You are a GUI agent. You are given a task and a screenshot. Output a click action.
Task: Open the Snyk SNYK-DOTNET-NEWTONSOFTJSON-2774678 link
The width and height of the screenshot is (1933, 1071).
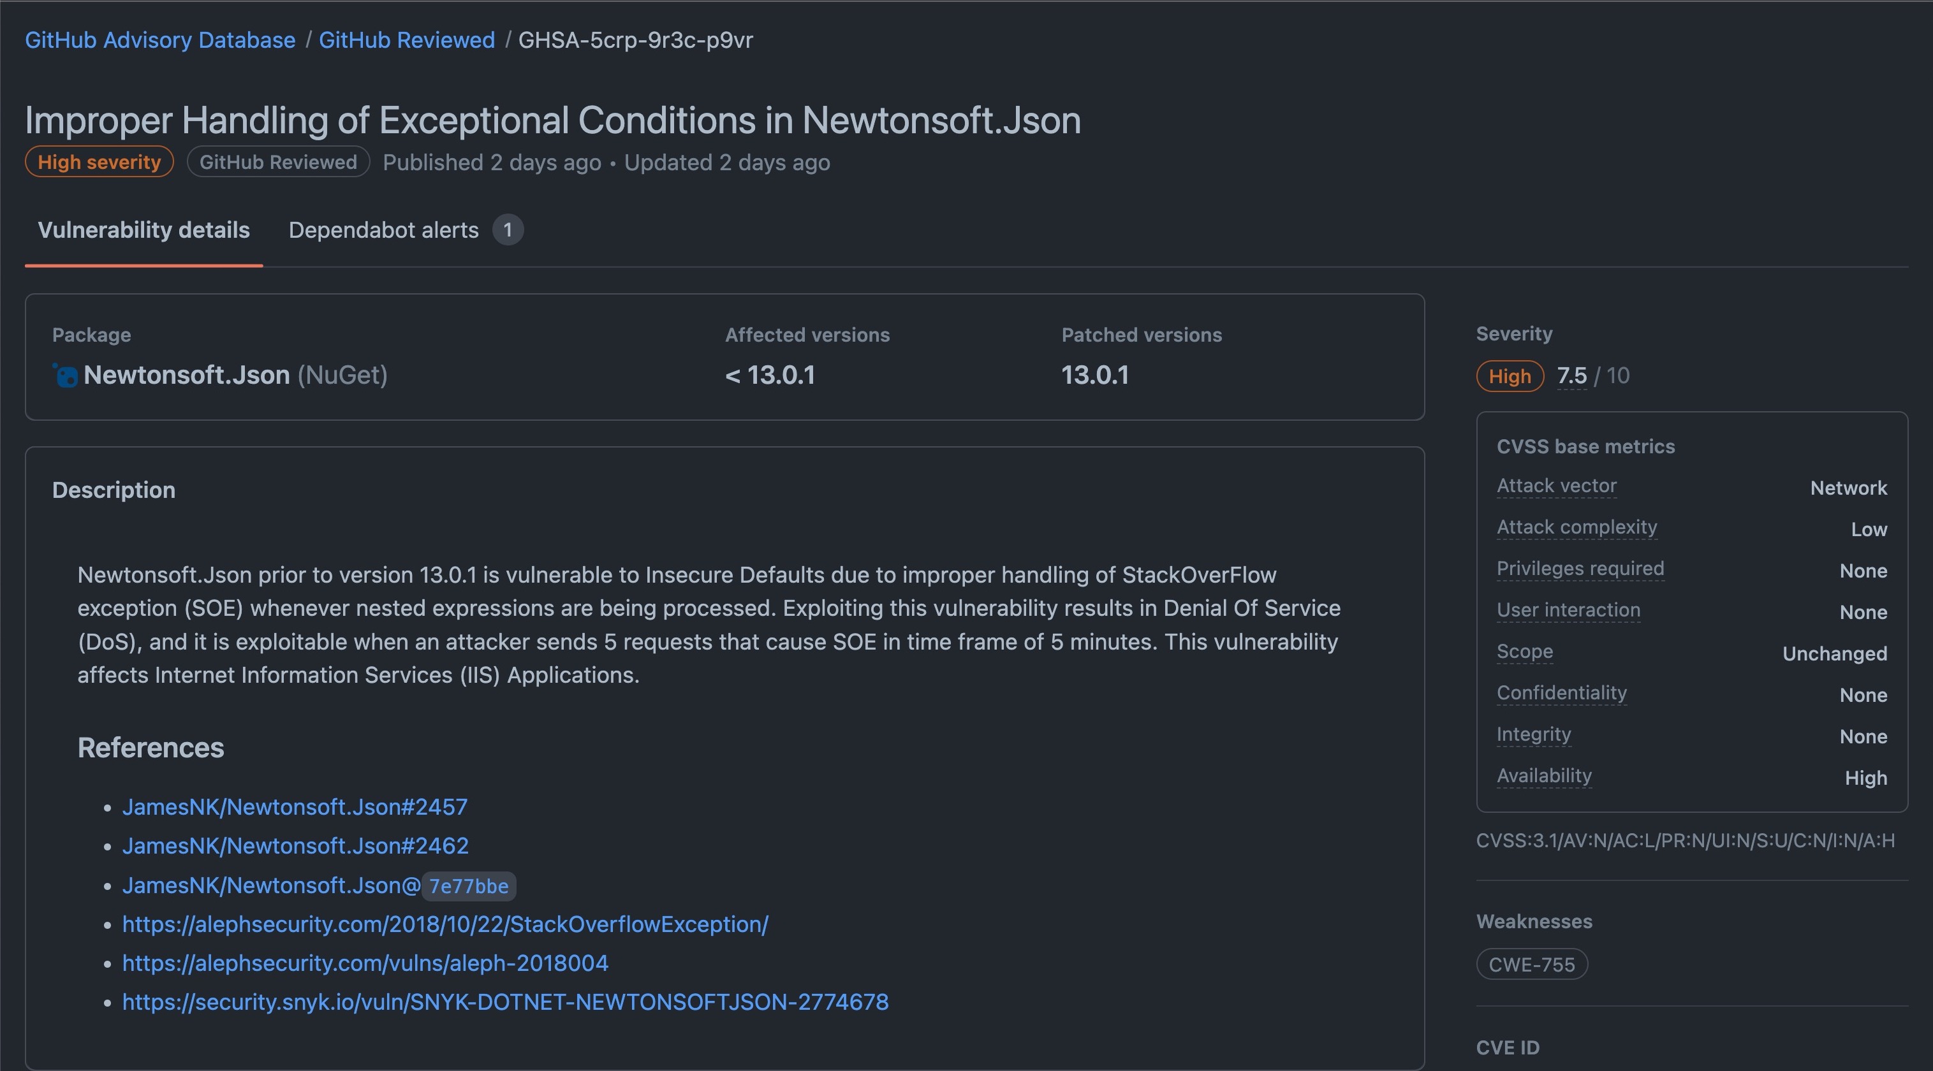pos(505,1002)
